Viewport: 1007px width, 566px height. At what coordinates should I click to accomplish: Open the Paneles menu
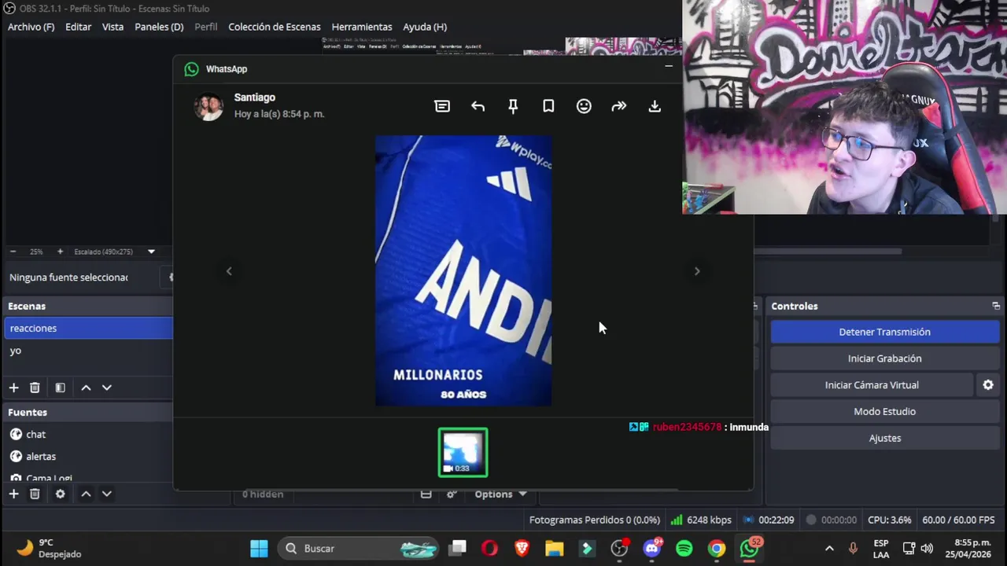[159, 27]
